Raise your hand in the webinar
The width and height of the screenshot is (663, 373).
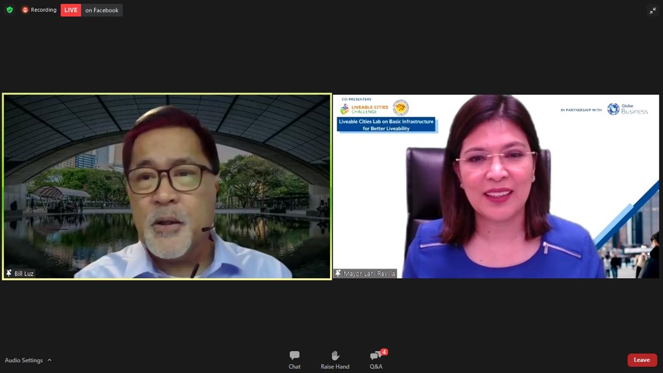click(x=335, y=360)
